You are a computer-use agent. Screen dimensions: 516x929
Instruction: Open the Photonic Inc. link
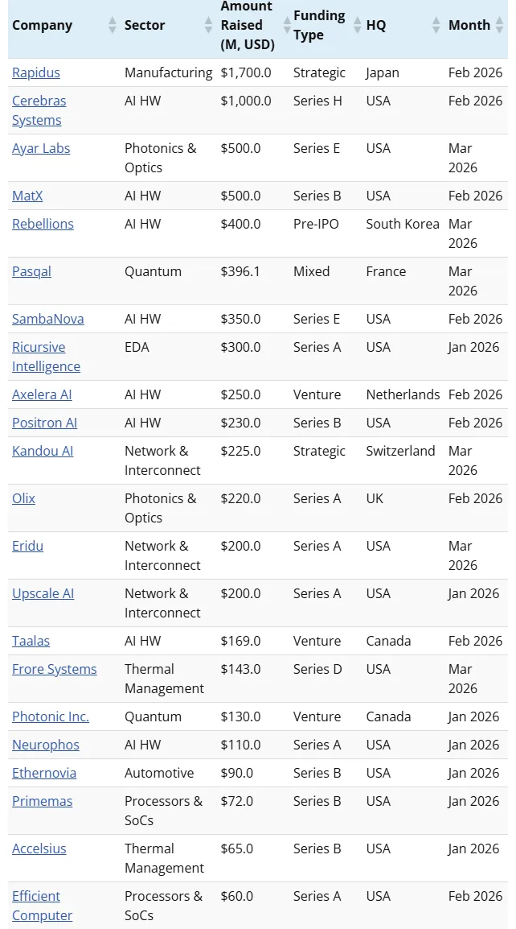point(51,716)
